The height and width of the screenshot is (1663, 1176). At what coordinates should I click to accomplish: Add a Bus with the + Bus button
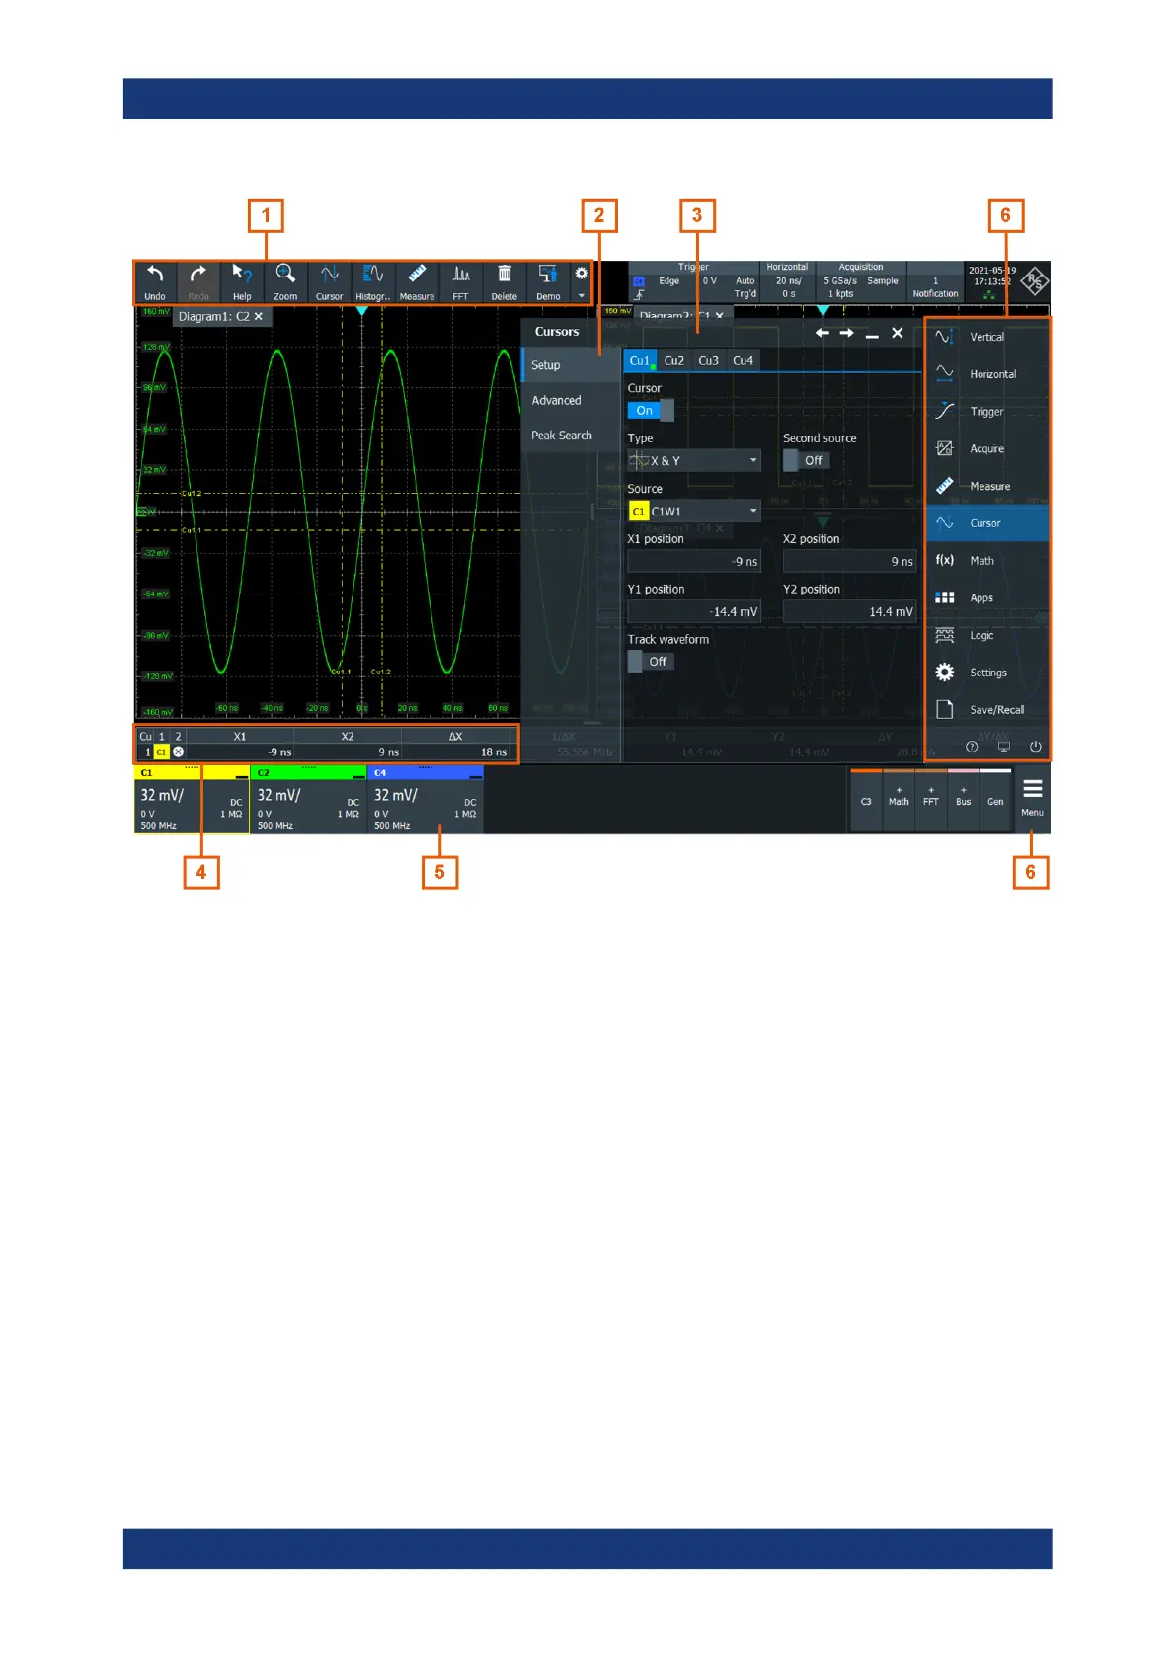pos(964,801)
